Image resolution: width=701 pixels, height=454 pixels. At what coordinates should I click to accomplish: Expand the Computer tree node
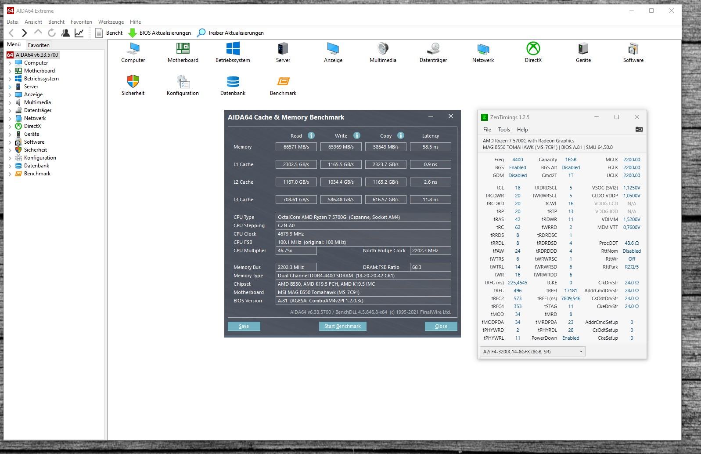click(x=10, y=63)
